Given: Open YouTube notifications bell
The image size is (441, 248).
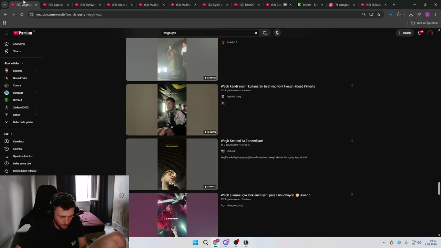Looking at the screenshot, I should [420, 33].
